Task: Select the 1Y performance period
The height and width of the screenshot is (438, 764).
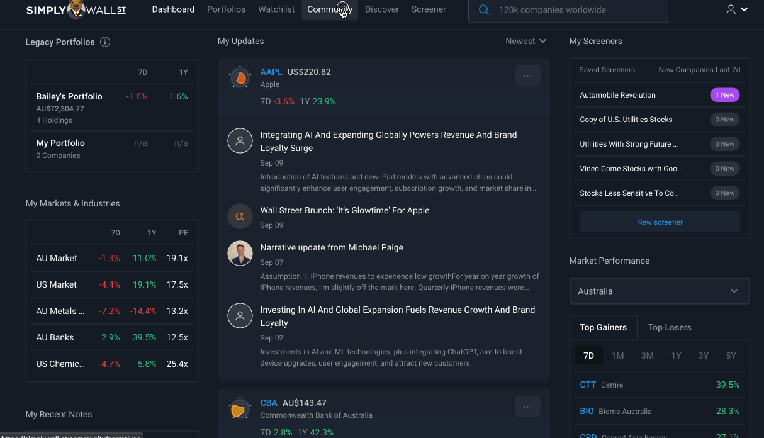Action: [676, 356]
